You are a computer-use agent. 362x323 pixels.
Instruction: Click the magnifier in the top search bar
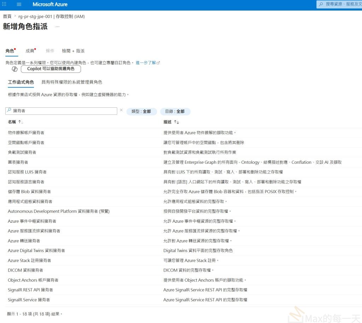tap(321, 4)
